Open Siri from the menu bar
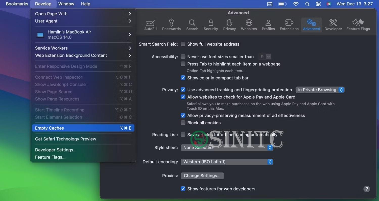Viewport: 379px width, 201px height. [x=329, y=4]
